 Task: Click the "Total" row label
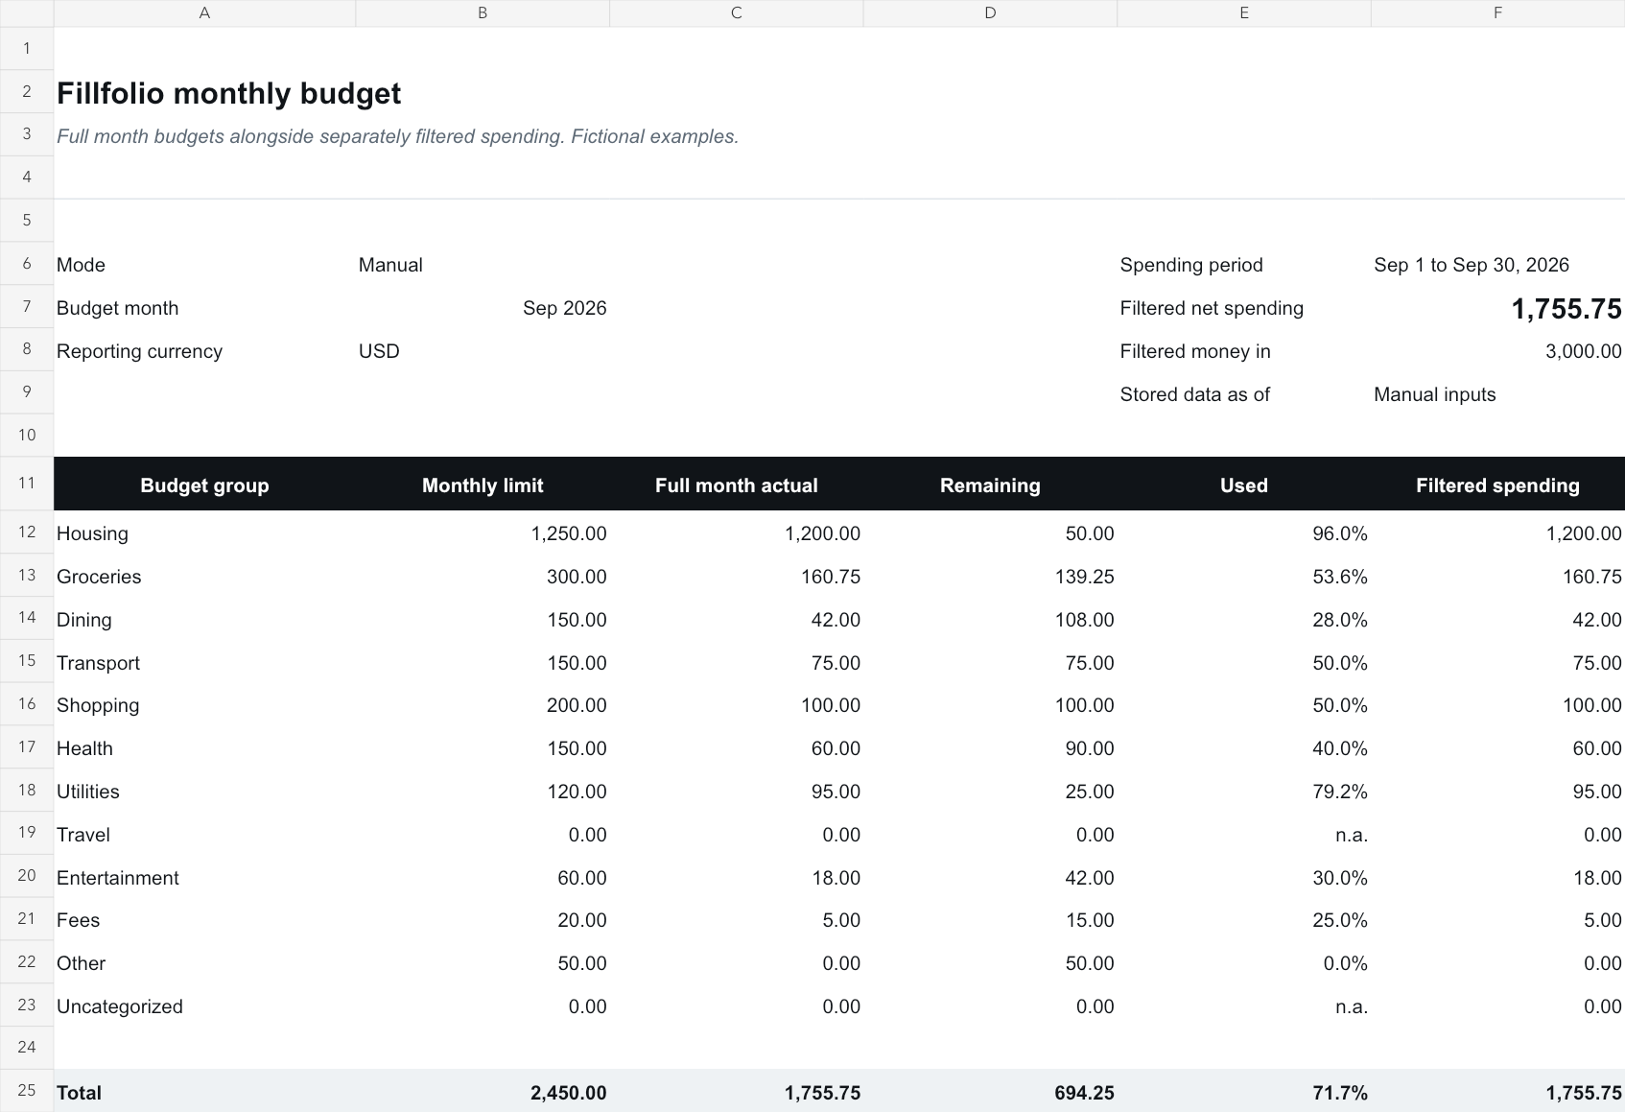(79, 1093)
